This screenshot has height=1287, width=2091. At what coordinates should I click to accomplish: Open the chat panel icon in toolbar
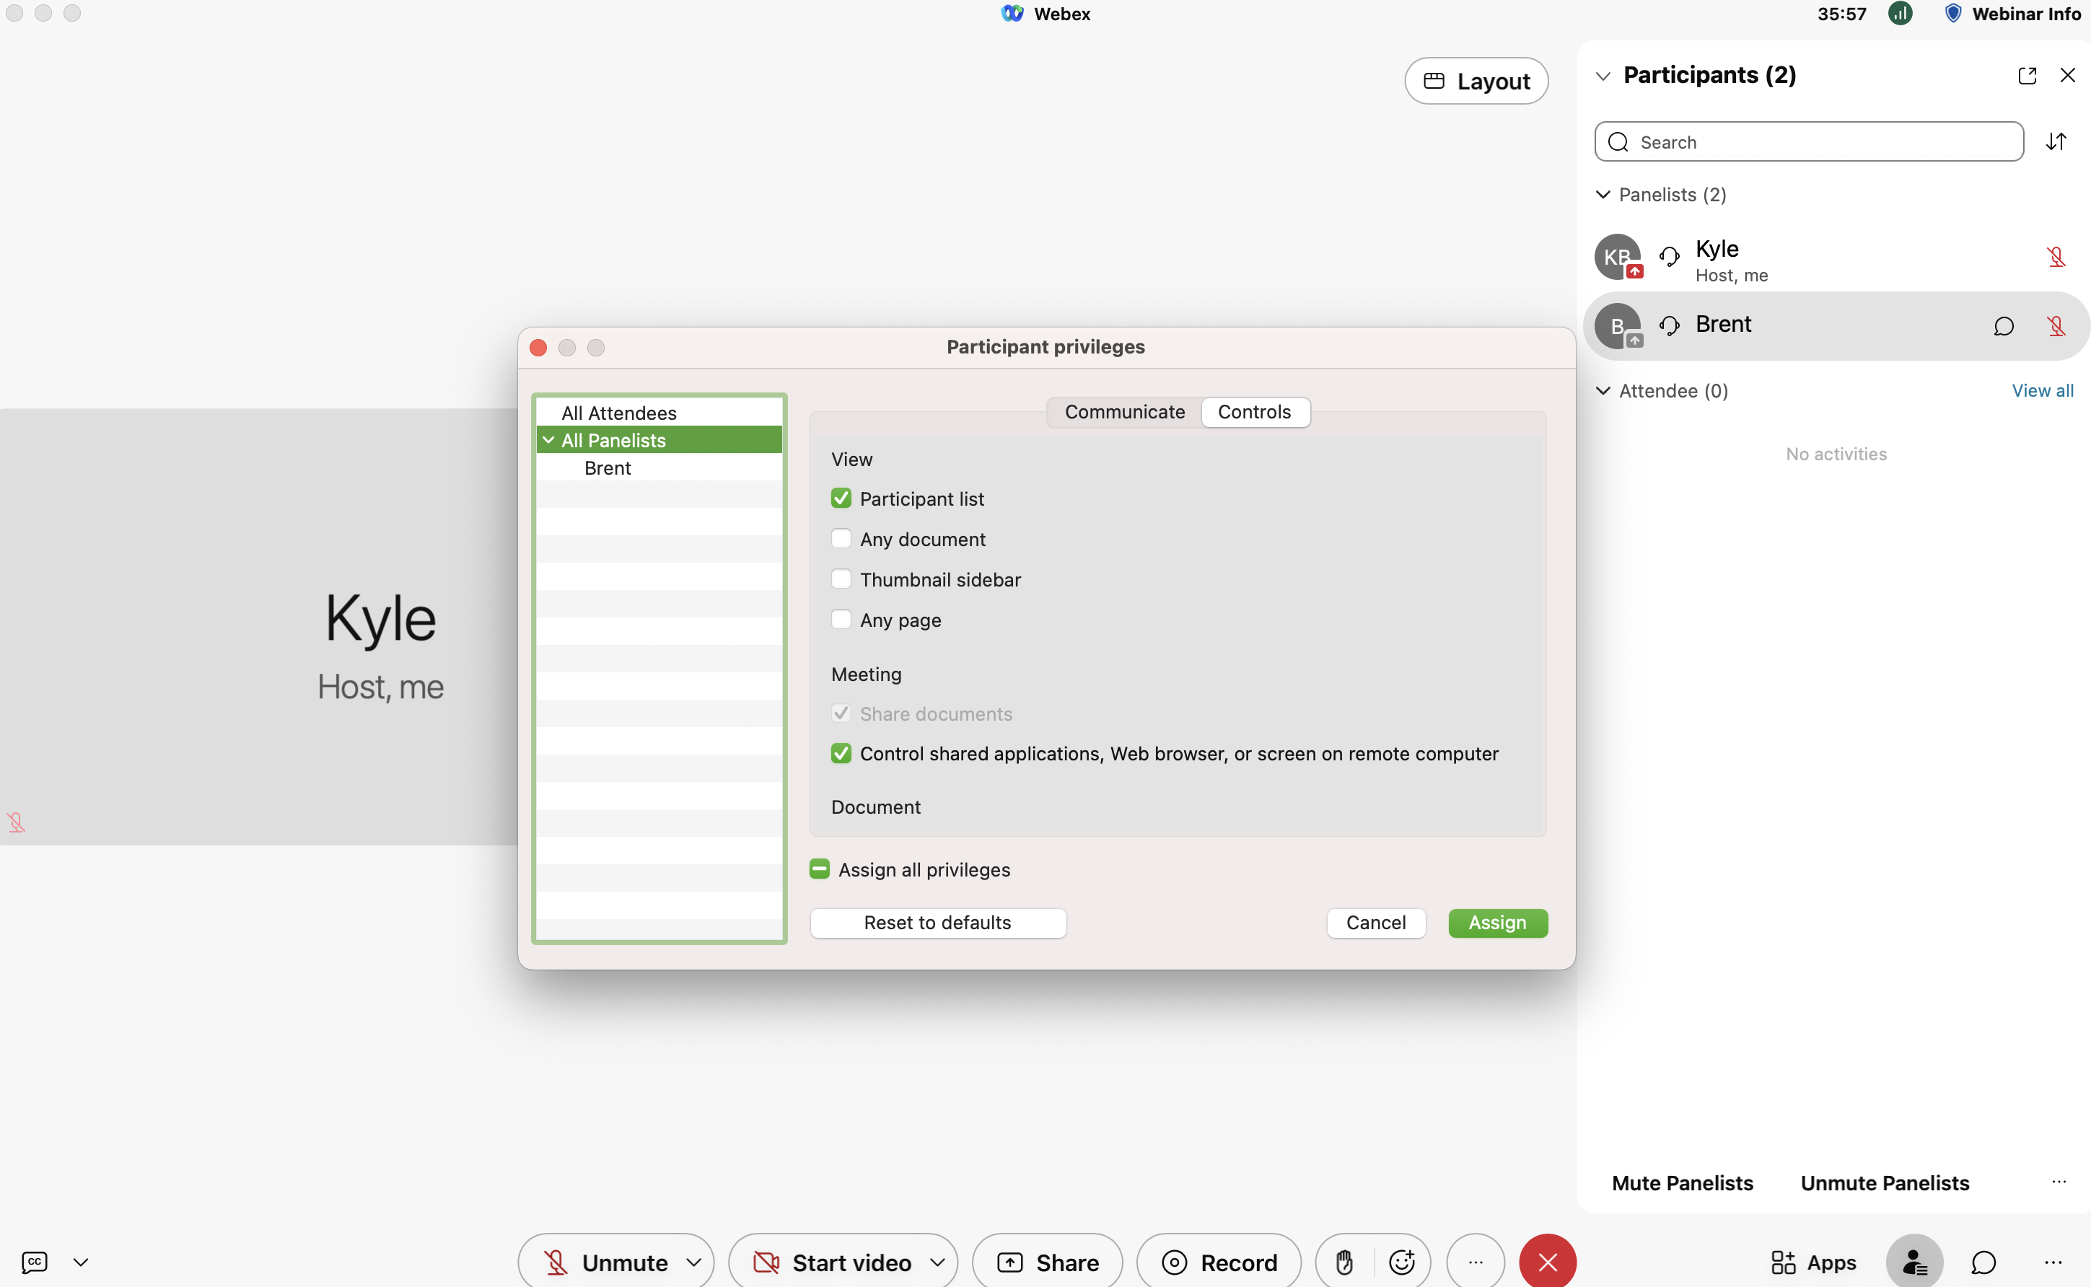tap(1983, 1262)
